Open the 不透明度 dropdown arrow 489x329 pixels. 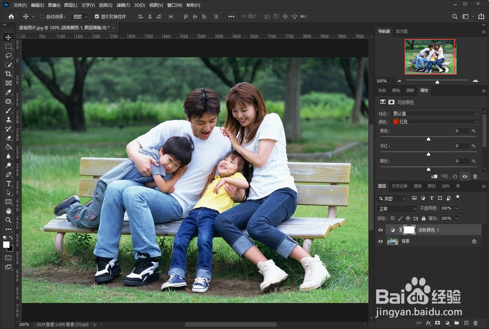pos(456,208)
